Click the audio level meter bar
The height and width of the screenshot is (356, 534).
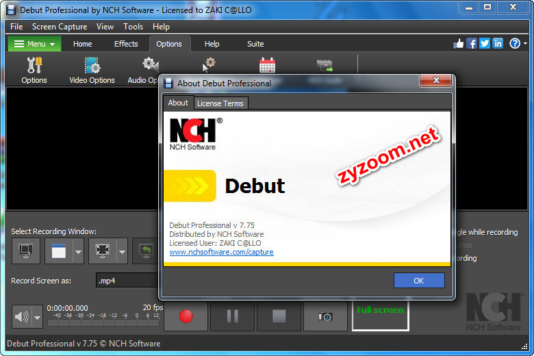[103, 322]
